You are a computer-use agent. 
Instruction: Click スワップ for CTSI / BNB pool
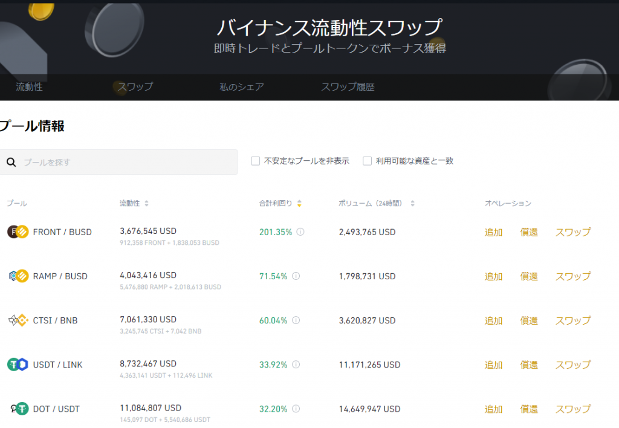click(x=573, y=320)
